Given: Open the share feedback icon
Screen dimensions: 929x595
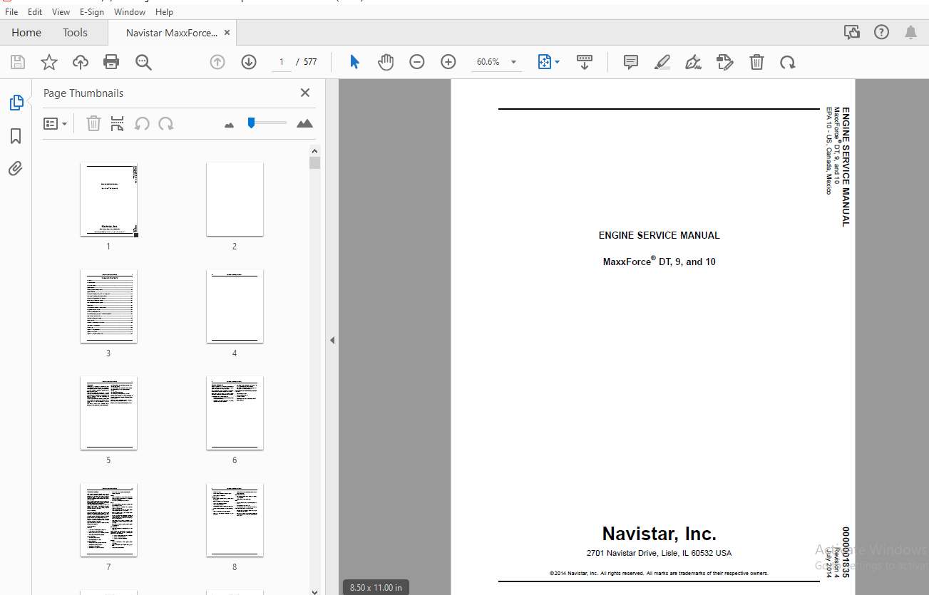Looking at the screenshot, I should [851, 32].
